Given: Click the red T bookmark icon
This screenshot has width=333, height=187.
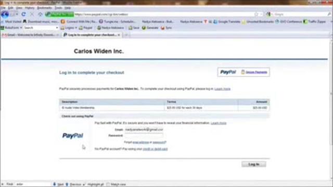Looking at the screenshot, I should click(206, 22).
